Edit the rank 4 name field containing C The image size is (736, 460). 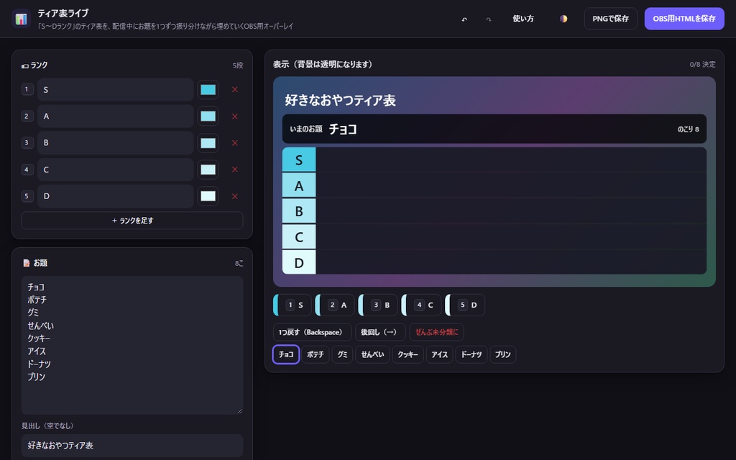[116, 170]
